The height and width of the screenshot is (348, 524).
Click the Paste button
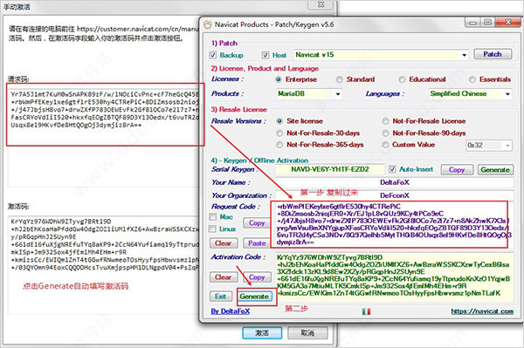click(256, 243)
